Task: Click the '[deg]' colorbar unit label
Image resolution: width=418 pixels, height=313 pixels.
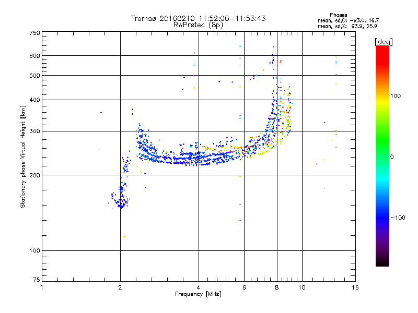Action: (384, 42)
